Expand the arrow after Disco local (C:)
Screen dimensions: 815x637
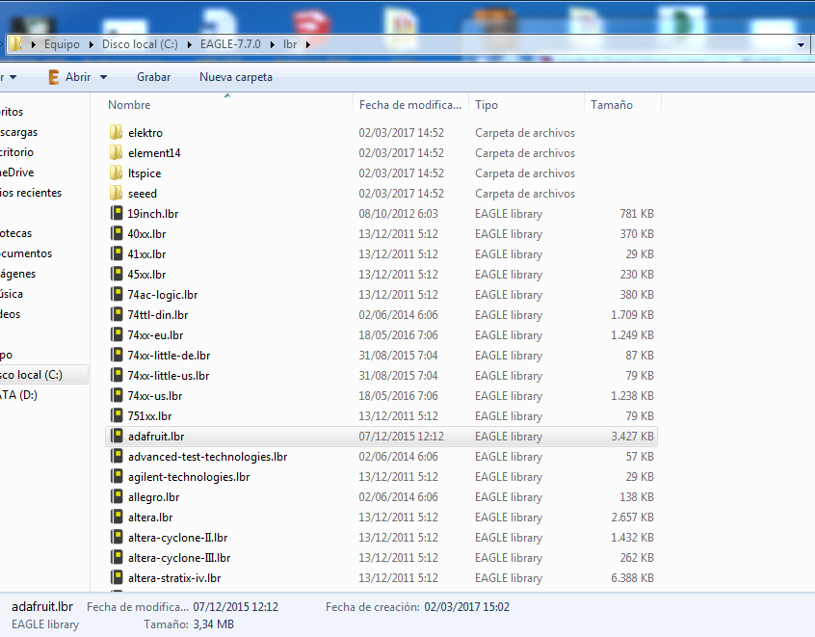click(x=189, y=44)
